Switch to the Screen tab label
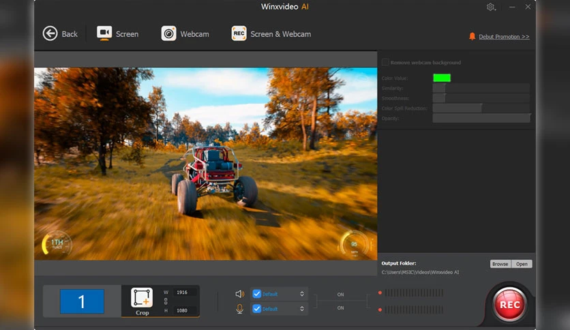The height and width of the screenshot is (330, 570). (127, 34)
